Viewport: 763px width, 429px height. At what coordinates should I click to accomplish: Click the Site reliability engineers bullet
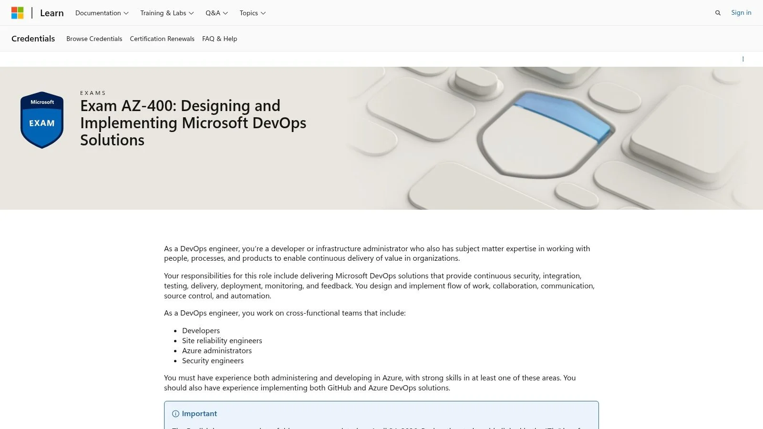coord(222,341)
